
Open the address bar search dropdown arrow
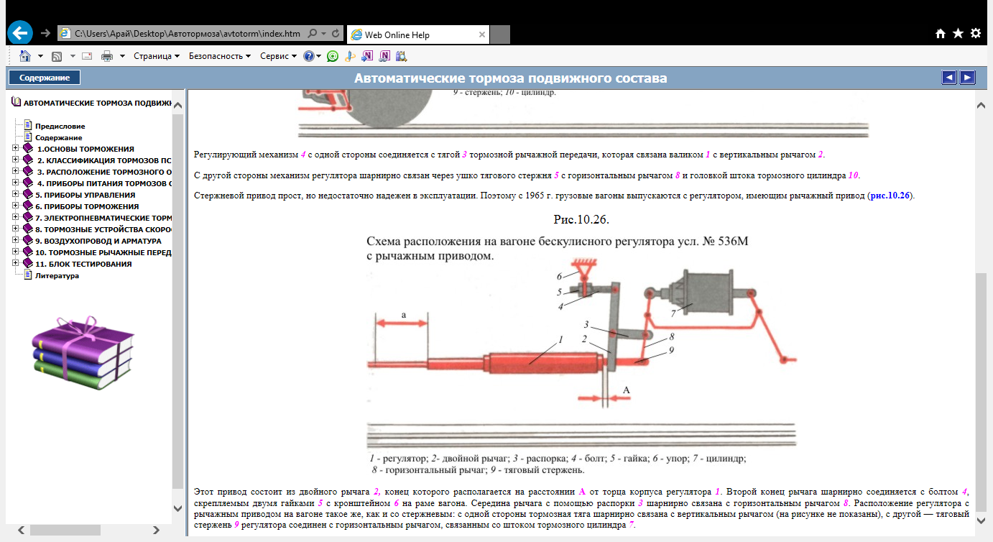coord(323,34)
